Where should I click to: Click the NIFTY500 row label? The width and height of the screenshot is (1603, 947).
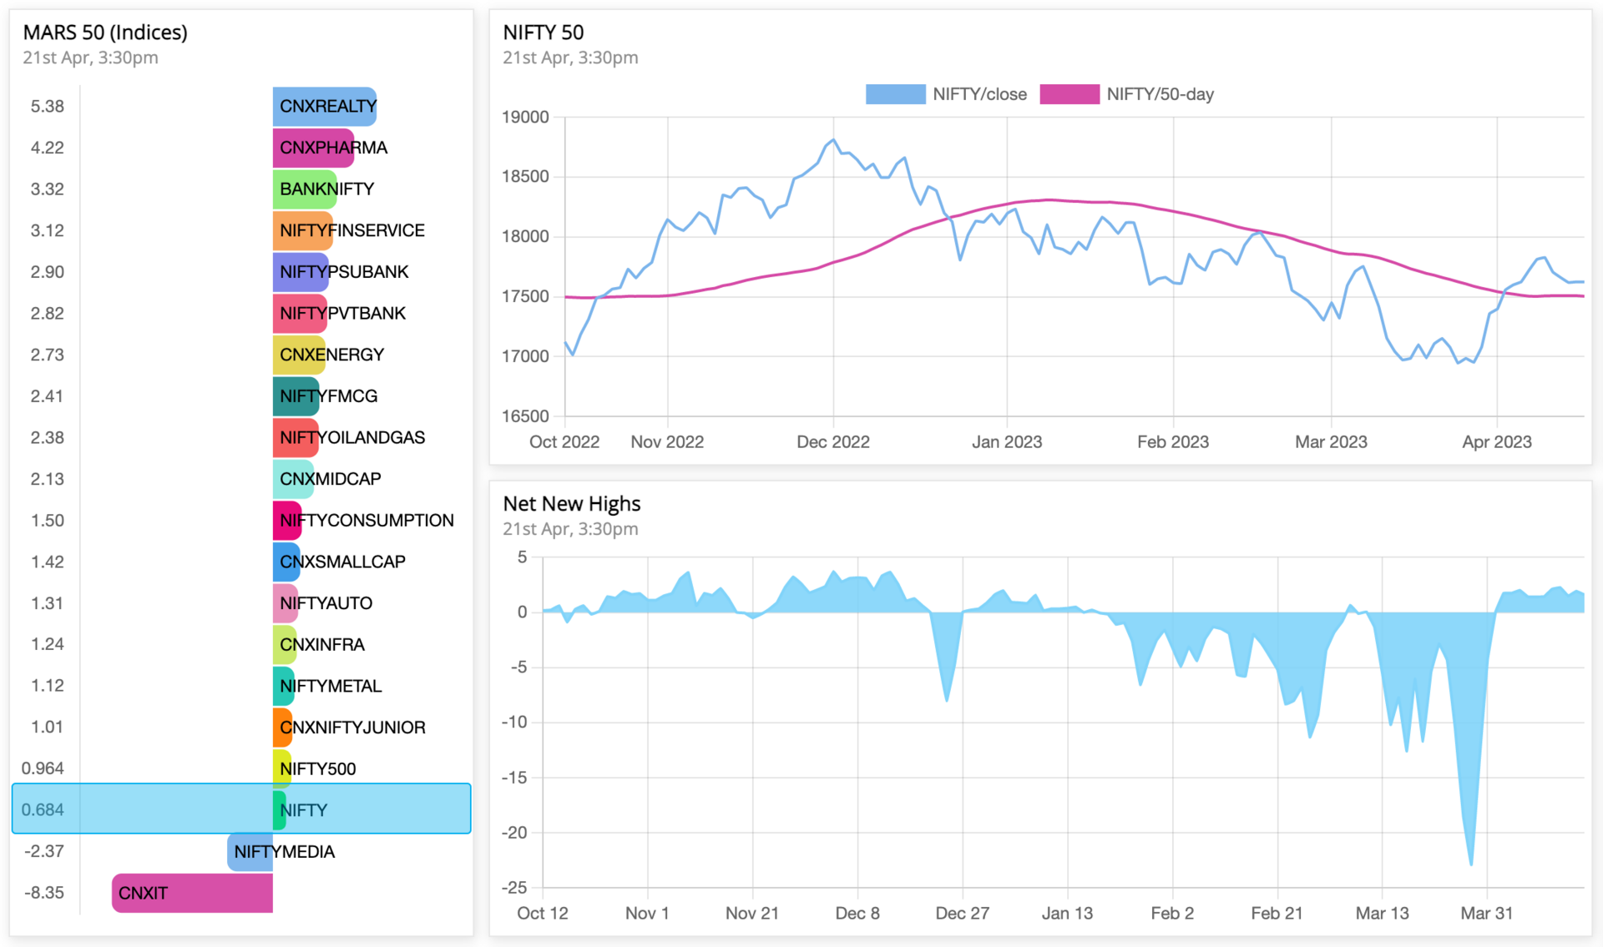coord(317,769)
